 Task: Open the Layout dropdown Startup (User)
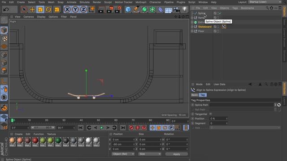[x=265, y=2]
